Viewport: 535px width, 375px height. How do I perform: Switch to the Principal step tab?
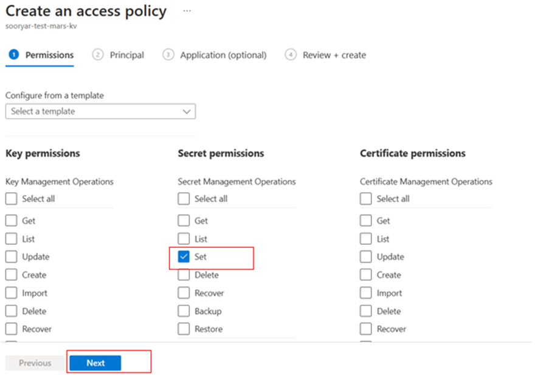click(x=119, y=55)
